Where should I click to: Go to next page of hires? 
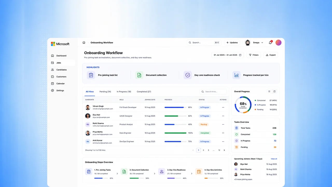tap(224, 150)
